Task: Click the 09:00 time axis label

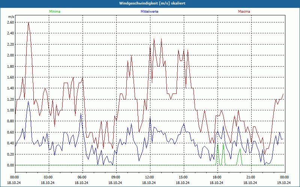Action: [116, 177]
